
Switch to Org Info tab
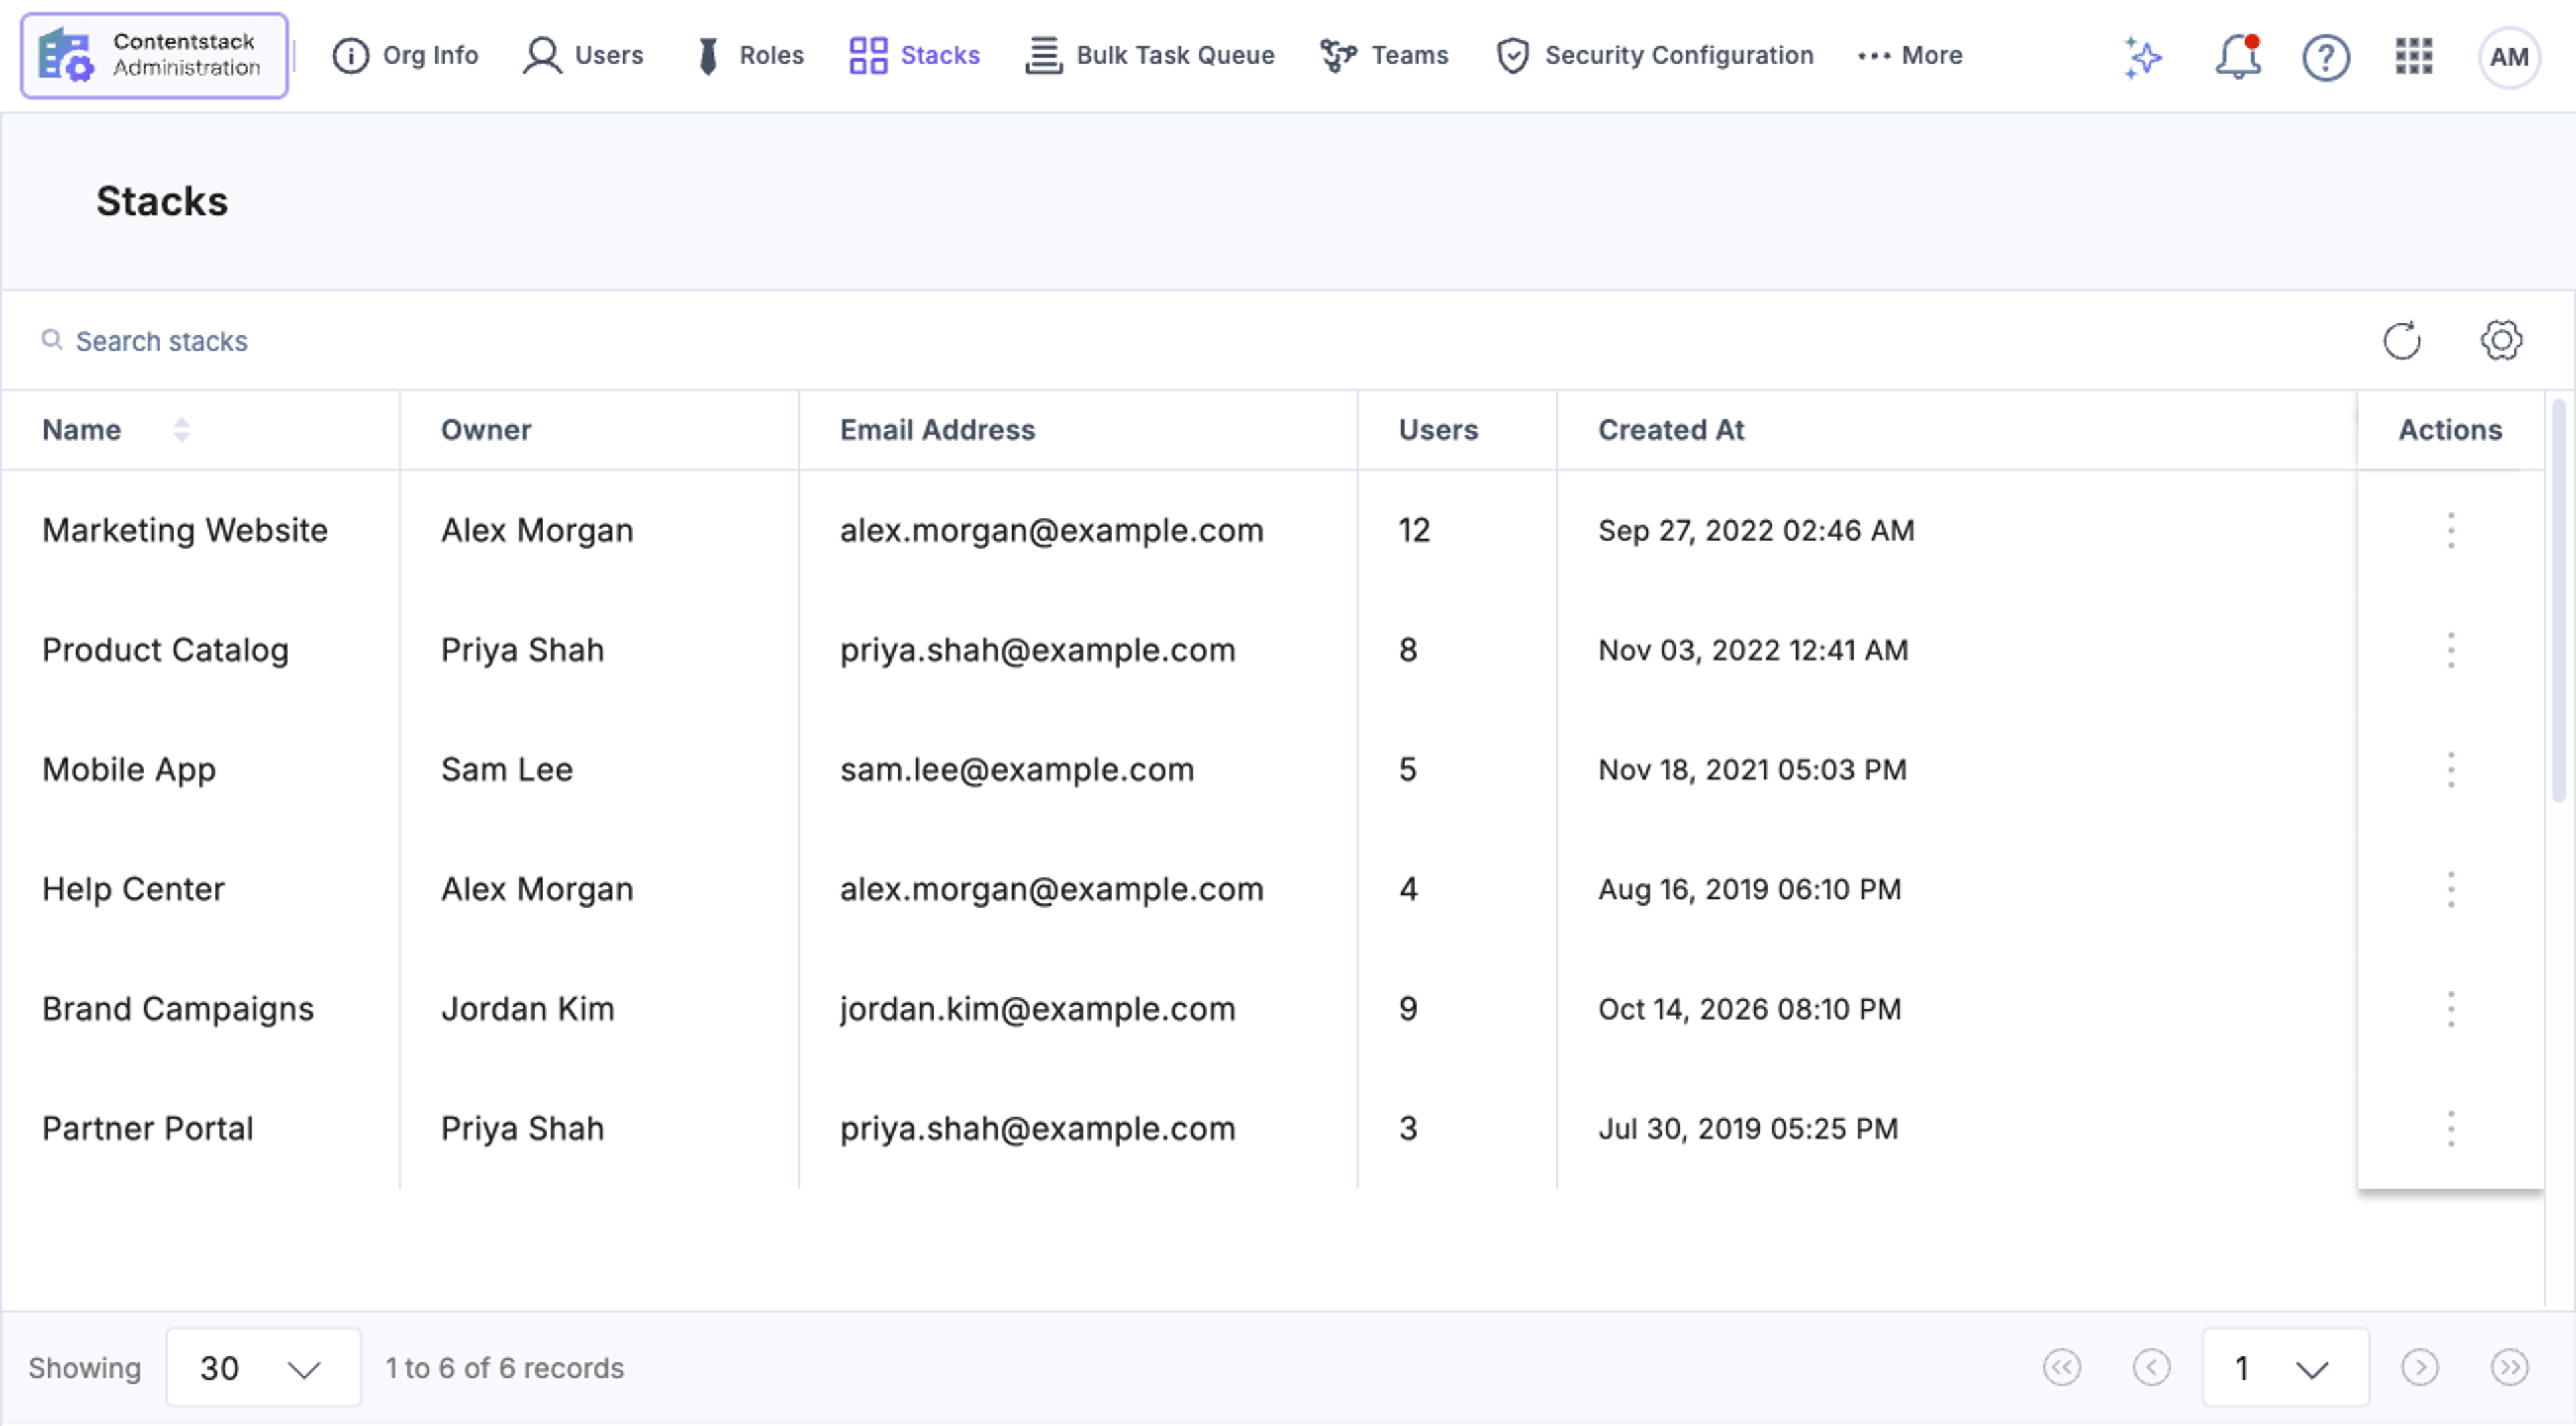click(405, 55)
